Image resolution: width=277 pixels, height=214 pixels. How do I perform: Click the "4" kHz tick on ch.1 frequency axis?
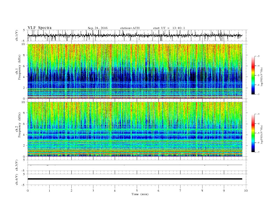point(24,77)
